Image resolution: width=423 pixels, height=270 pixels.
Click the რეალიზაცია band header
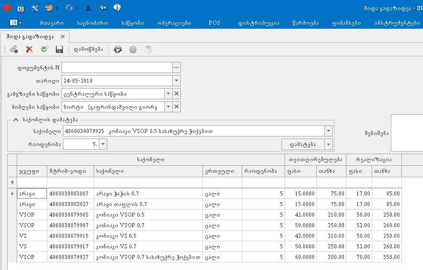coord(374,160)
